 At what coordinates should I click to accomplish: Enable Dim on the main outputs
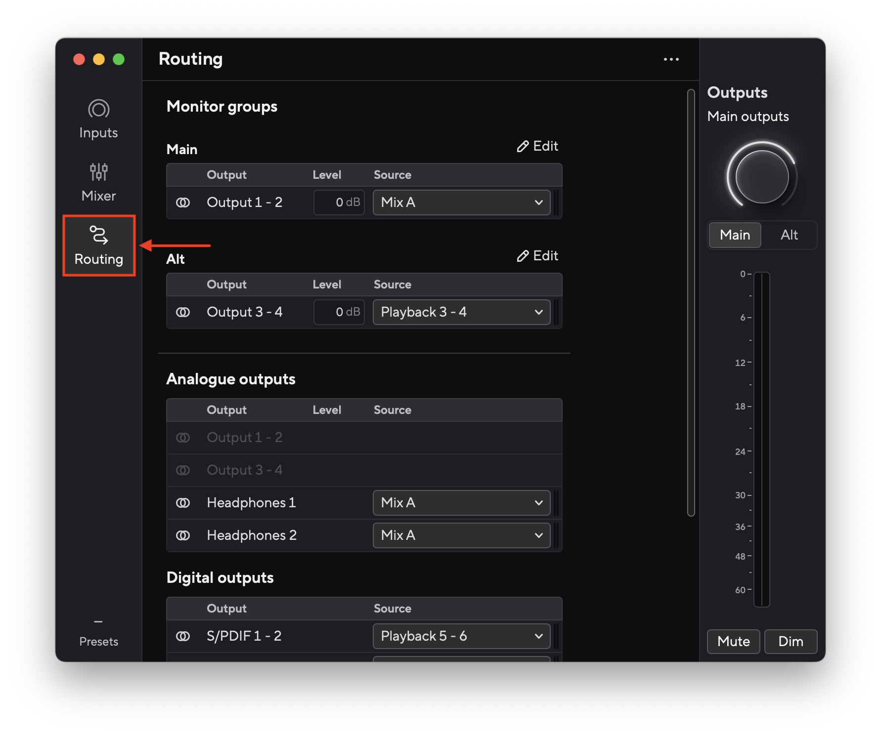(791, 641)
